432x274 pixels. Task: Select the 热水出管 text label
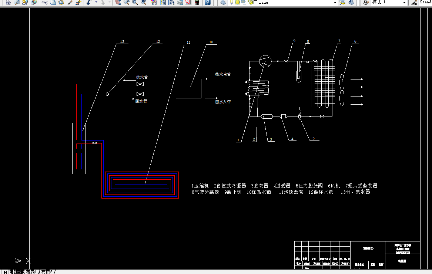click(x=223, y=74)
